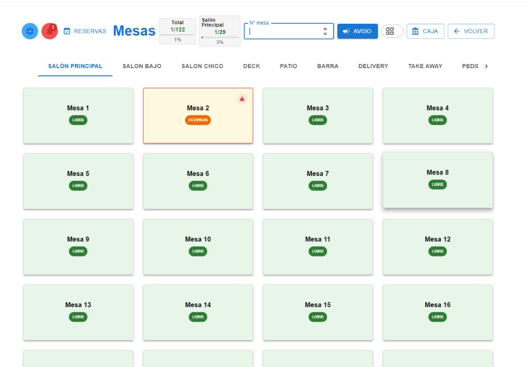
Task: Click the LIBRE badge on Mesa 8
Action: click(438, 184)
